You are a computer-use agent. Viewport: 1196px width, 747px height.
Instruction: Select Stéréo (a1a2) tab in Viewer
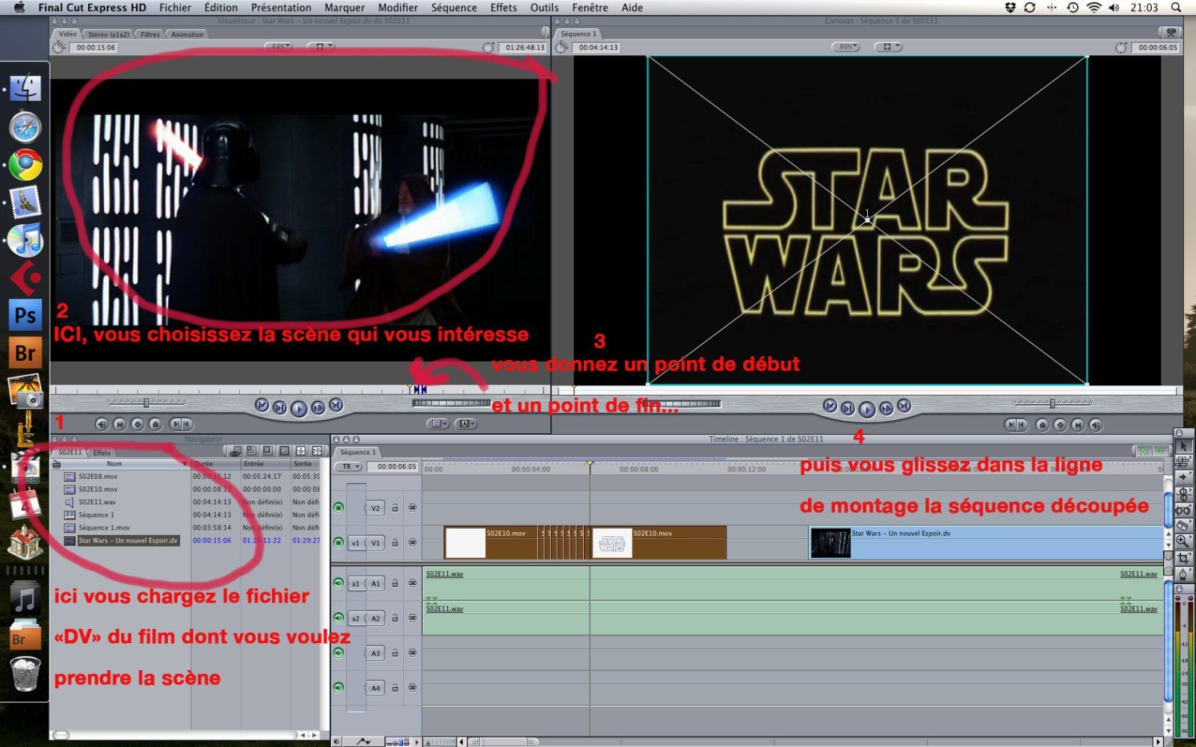coord(108,34)
